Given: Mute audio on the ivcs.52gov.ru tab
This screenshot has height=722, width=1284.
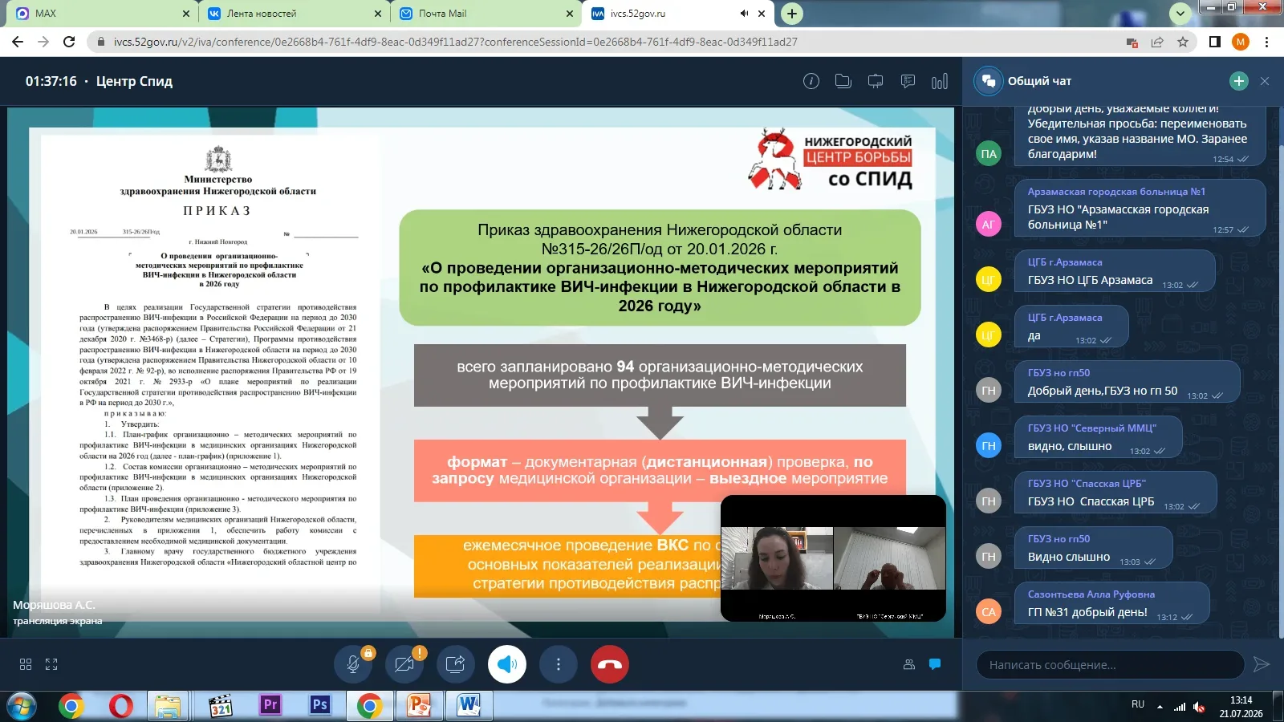Looking at the screenshot, I should click(744, 14).
